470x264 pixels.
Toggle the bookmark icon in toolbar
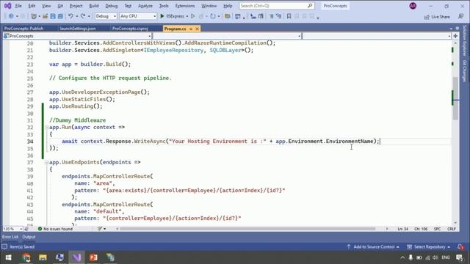click(x=289, y=16)
